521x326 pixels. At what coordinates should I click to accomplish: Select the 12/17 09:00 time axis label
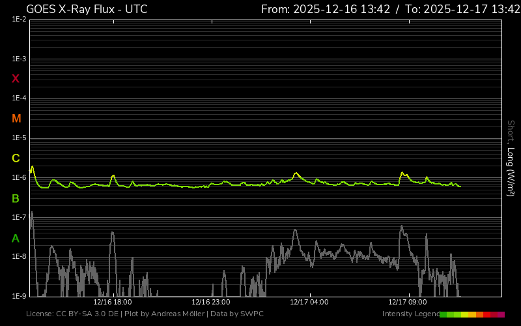pos(407,303)
